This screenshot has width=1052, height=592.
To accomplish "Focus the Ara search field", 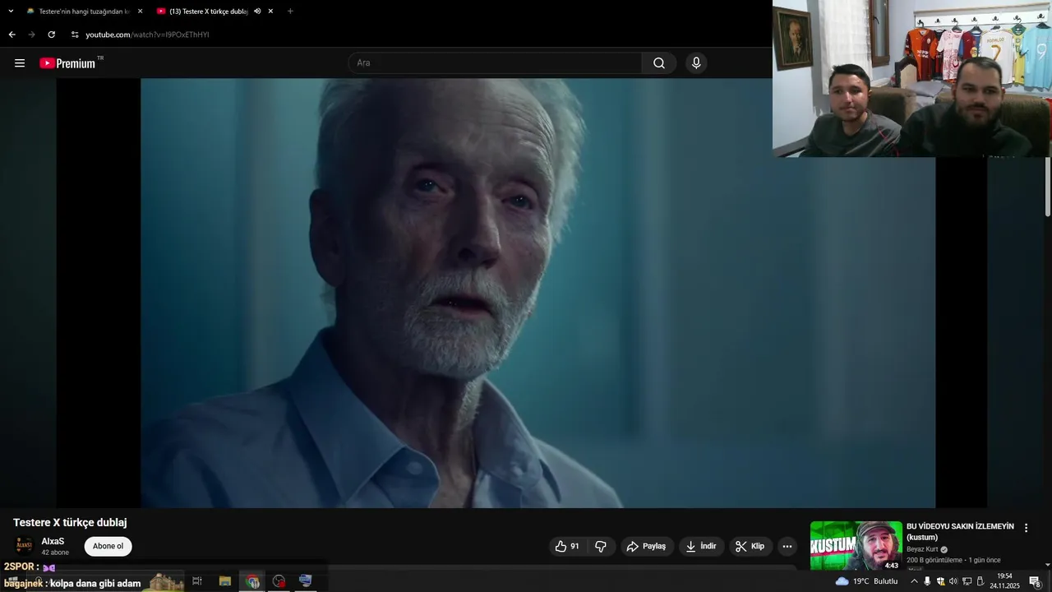I will pos(496,63).
